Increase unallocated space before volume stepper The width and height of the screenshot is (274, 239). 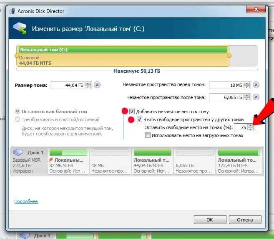click(247, 83)
